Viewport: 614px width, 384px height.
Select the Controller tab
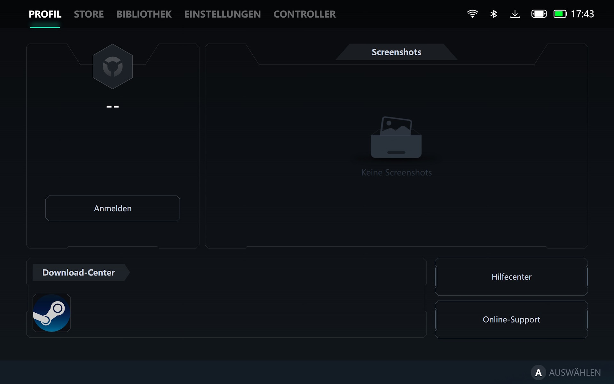(x=304, y=14)
